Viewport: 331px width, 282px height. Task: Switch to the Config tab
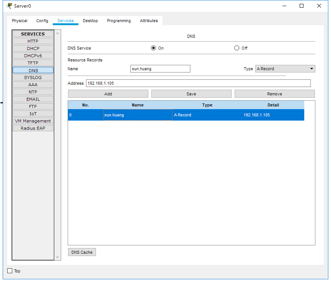click(42, 21)
